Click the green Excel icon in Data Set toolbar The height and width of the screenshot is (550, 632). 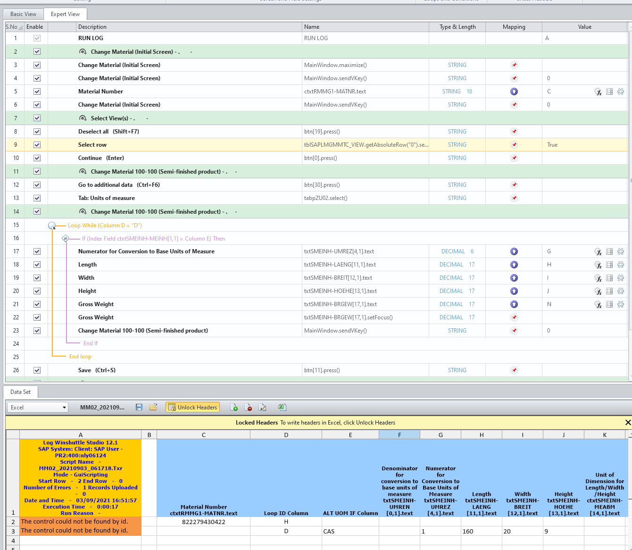[282, 407]
